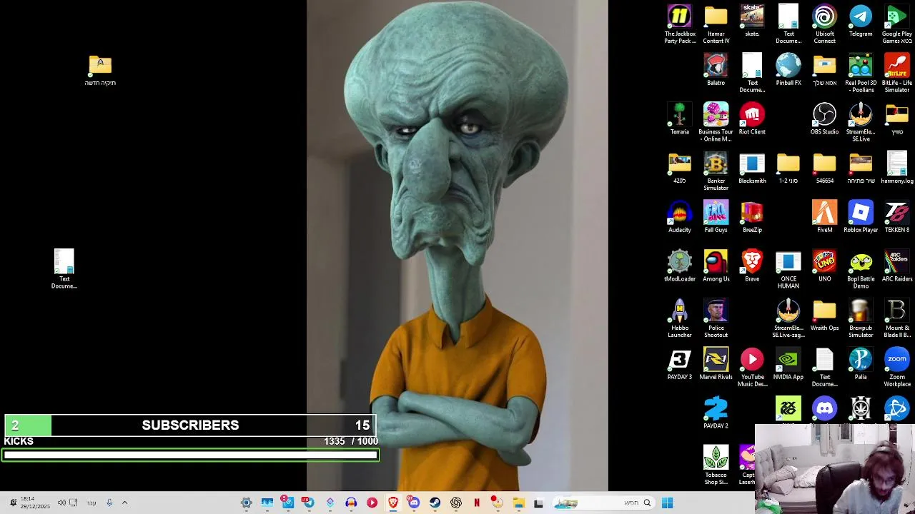Open Netflix from the taskbar

click(477, 503)
